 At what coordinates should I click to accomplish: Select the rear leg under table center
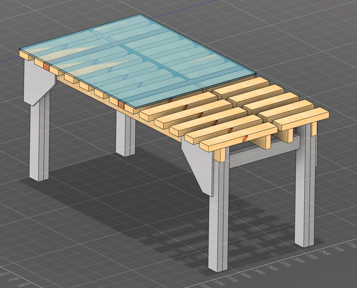[x=125, y=133]
